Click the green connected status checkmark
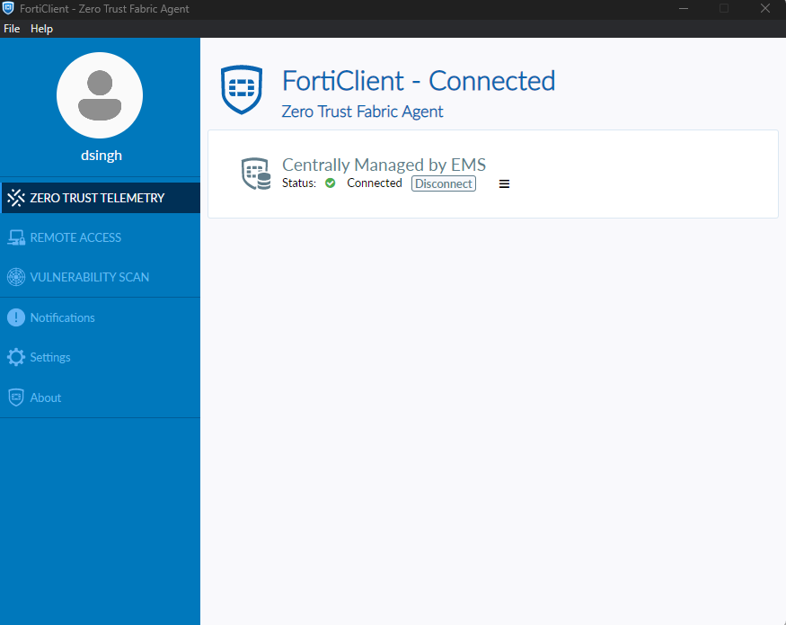786x625 pixels. click(x=331, y=183)
